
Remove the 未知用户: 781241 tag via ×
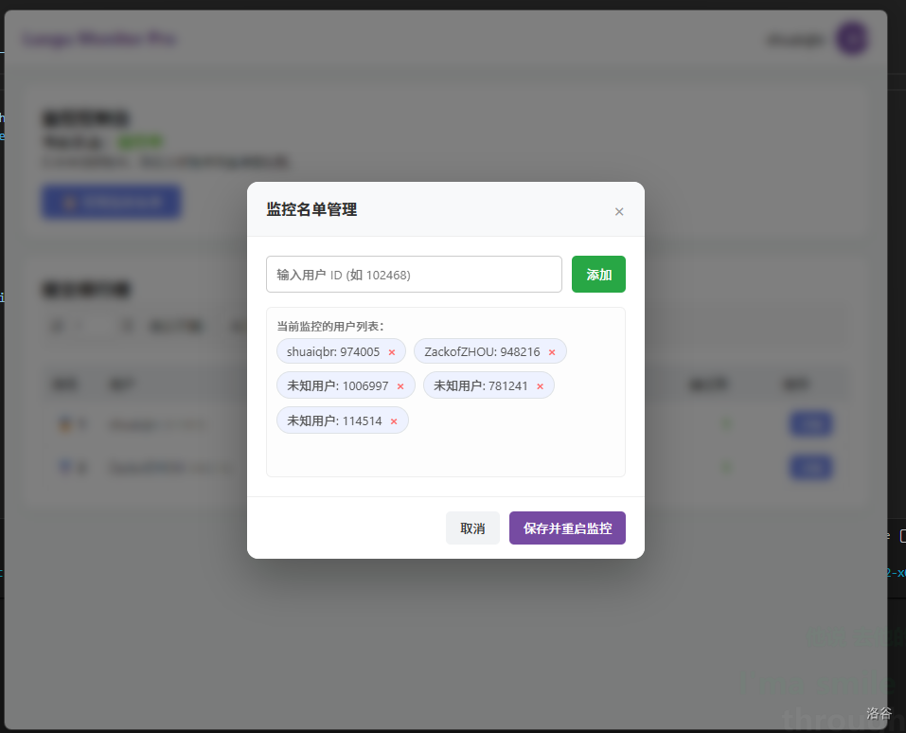coord(541,386)
